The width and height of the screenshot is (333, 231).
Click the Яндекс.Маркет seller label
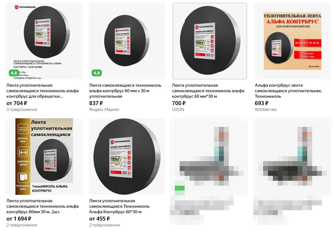click(x=104, y=109)
